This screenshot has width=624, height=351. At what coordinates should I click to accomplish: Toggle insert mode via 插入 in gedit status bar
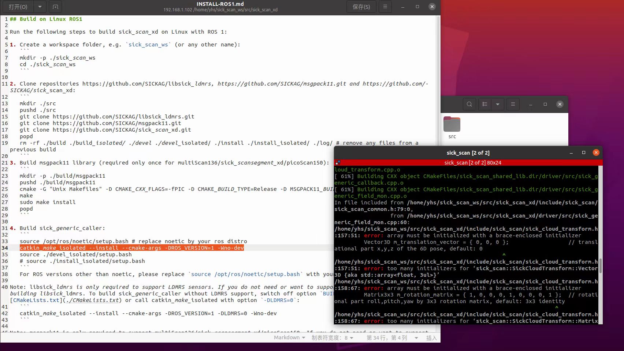[x=431, y=338]
